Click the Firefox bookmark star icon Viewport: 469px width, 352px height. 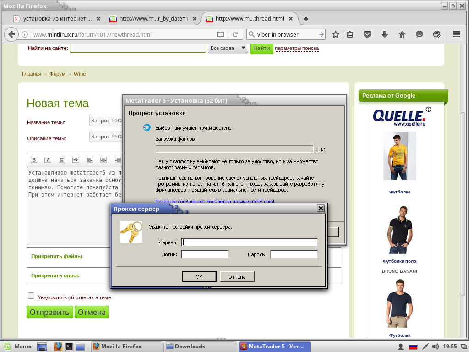[336, 34]
